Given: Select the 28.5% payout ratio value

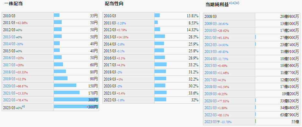Looking at the screenshot, I should [193, 37].
